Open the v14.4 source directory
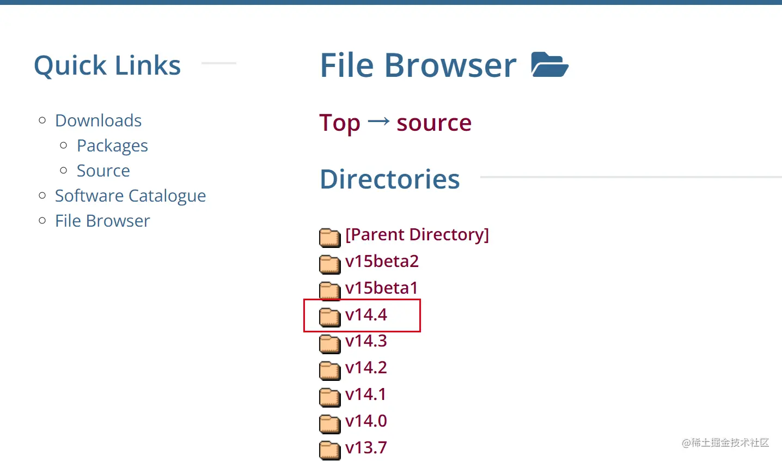 (x=366, y=314)
